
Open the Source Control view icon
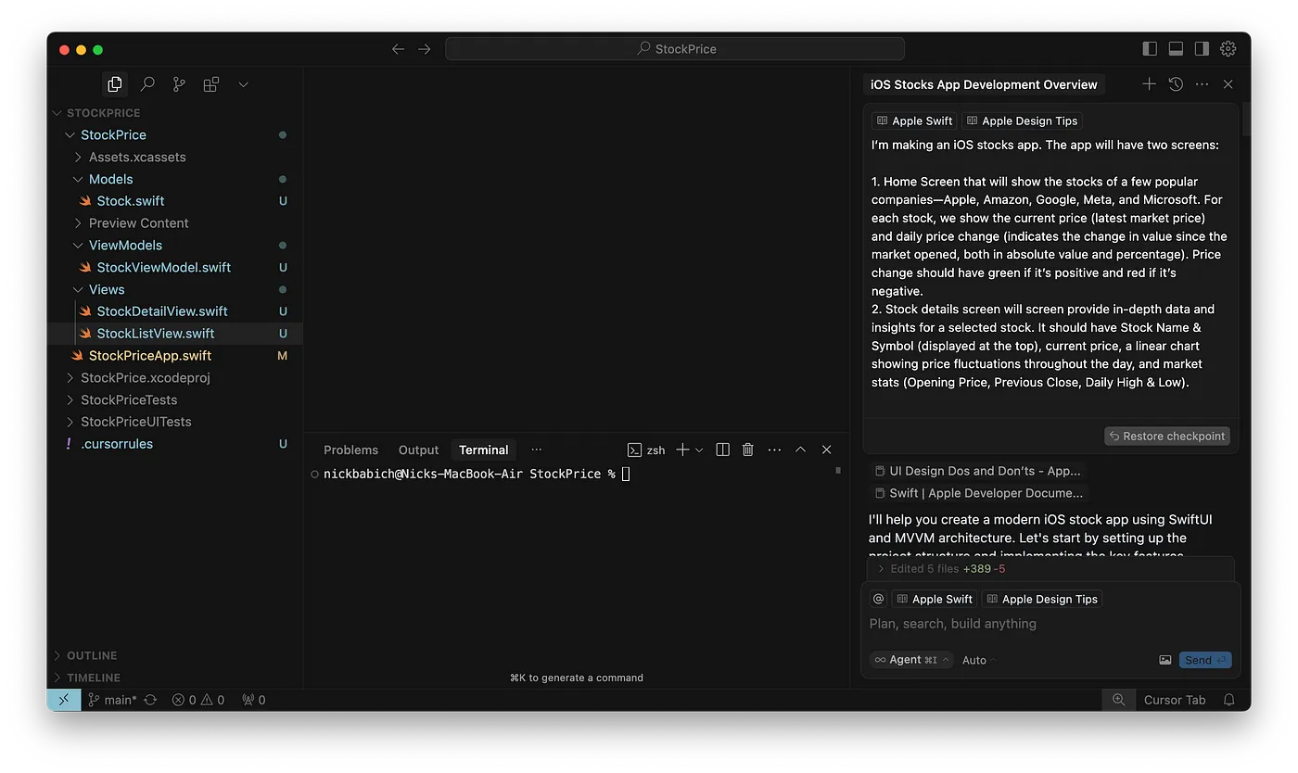[178, 83]
